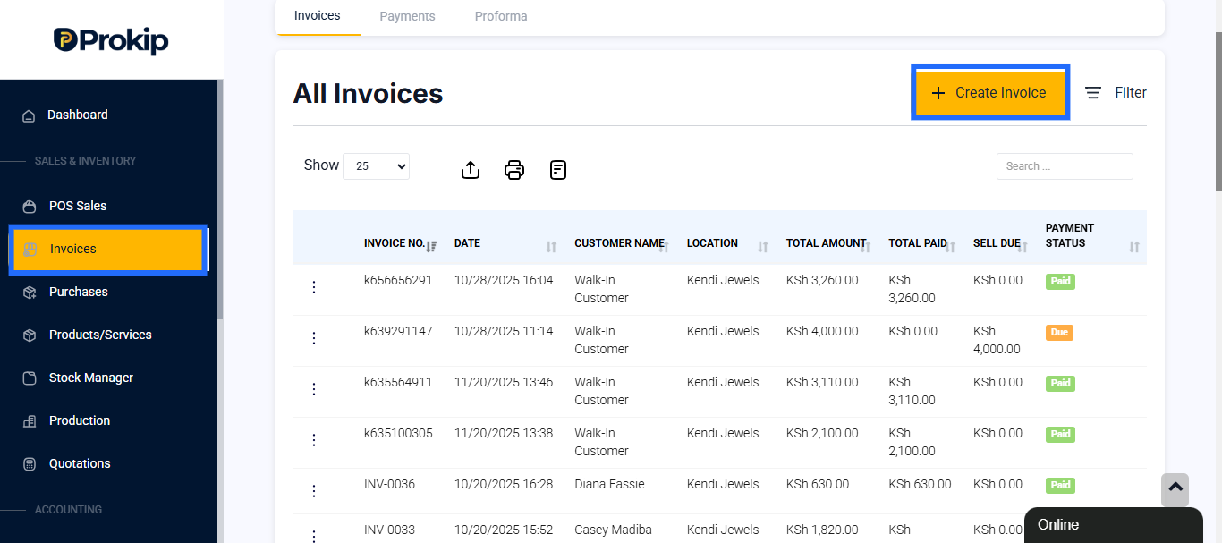This screenshot has height=543, width=1222.
Task: Click Paid badge for invoice k656656291
Action: tap(1060, 282)
